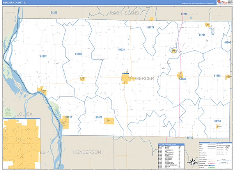Click the MERCER COUNTY, IL title

pyautogui.click(x=14, y=3)
